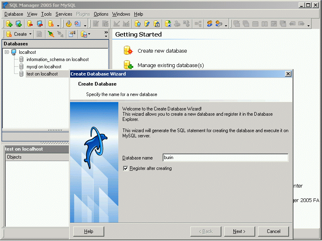The width and height of the screenshot is (322, 241).
Task: Open the Options menu
Action: (x=101, y=14)
